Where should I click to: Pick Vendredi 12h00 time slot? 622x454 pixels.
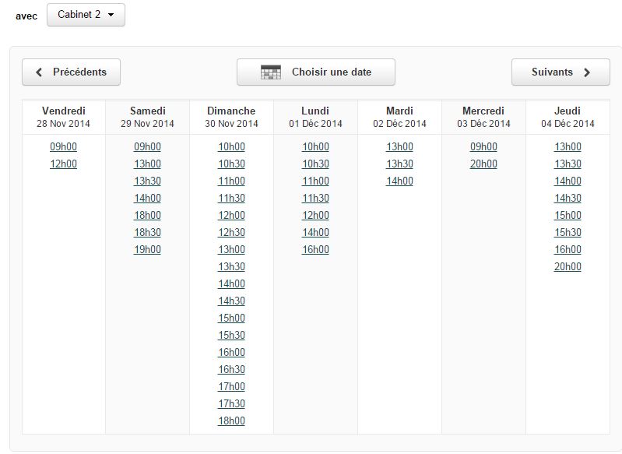(x=64, y=164)
